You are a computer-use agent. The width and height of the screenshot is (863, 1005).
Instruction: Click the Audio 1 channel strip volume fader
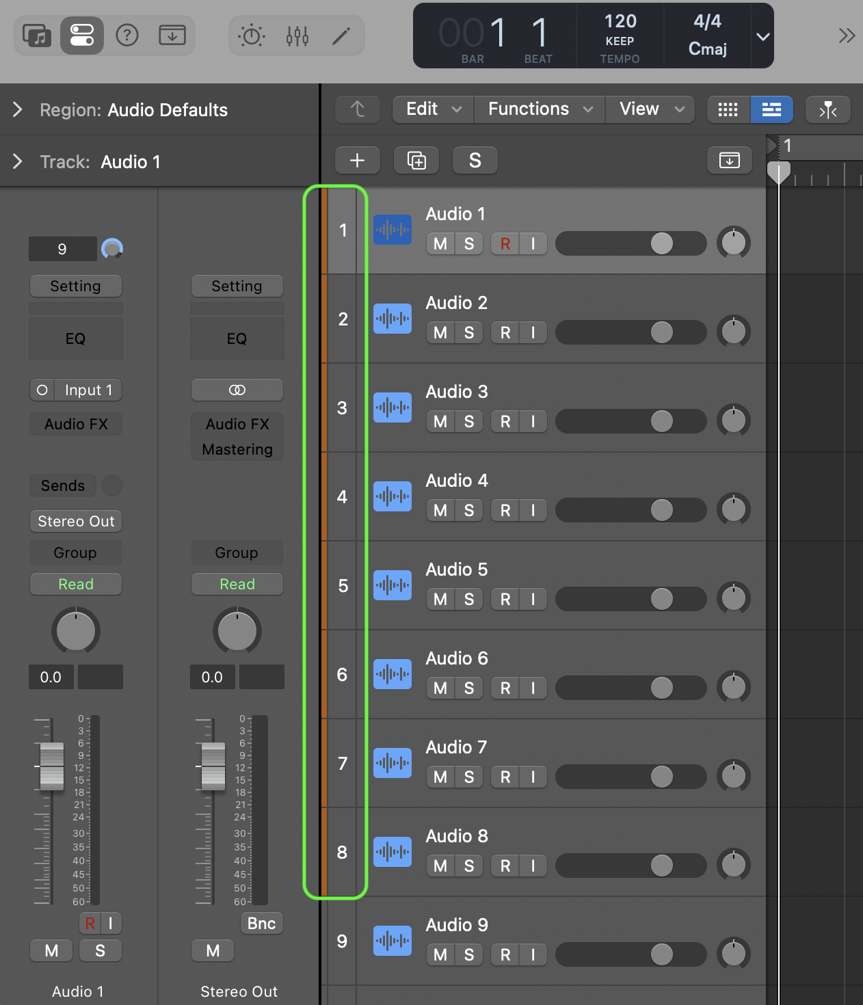point(52,766)
